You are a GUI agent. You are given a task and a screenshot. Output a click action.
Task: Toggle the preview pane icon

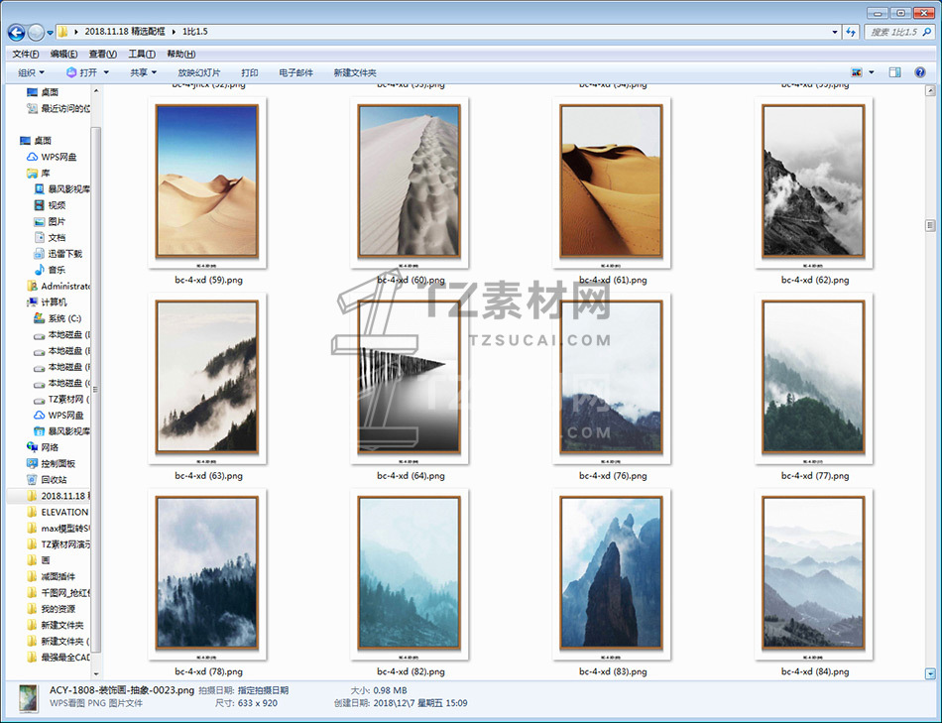point(894,72)
